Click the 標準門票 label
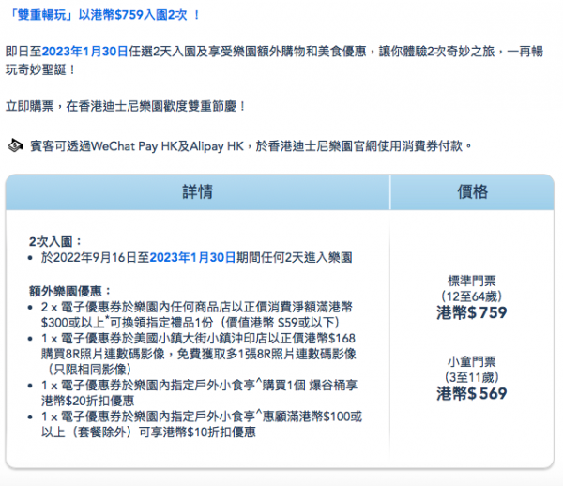Screen dimensions: 563x486 click(x=472, y=281)
